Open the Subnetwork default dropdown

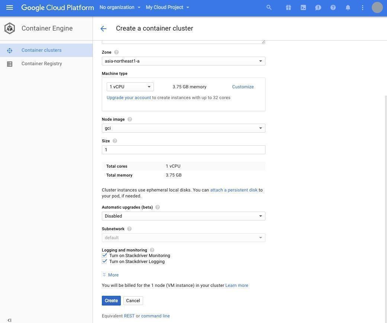tap(183, 238)
